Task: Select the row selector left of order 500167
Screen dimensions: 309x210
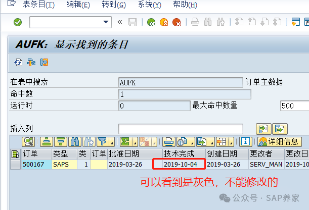Action: tap(15, 165)
